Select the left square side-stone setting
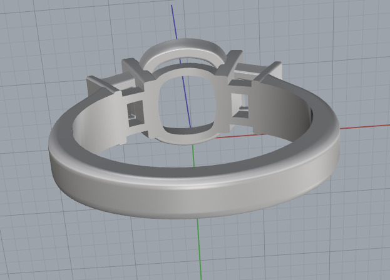The image size is (390, 280). [x=136, y=114]
